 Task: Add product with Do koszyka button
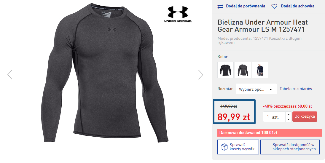[305, 116]
